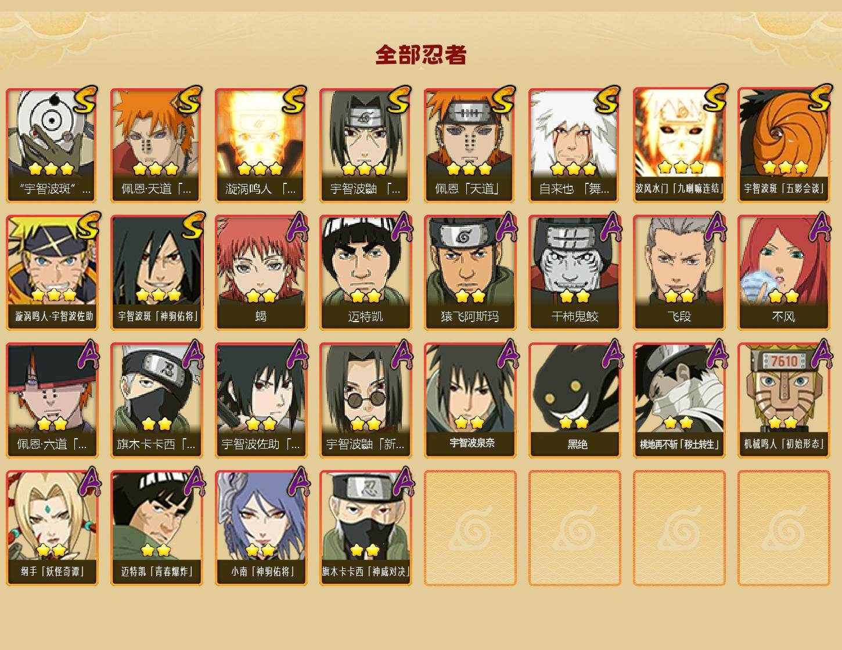Open the 蝎 ninja card
Image resolution: width=842 pixels, height=650 pixels.
click(x=261, y=273)
